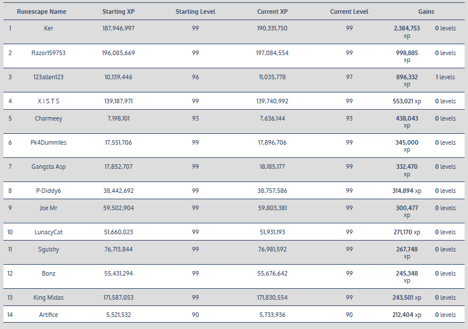The height and width of the screenshot is (329, 468).
Task: Select player Razor159753 in the list
Action: [49, 53]
